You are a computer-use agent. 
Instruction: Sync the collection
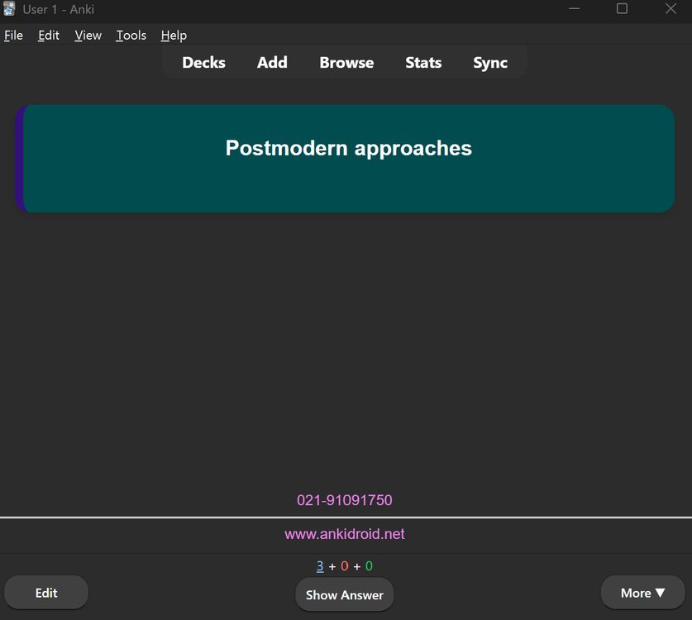[x=490, y=62]
